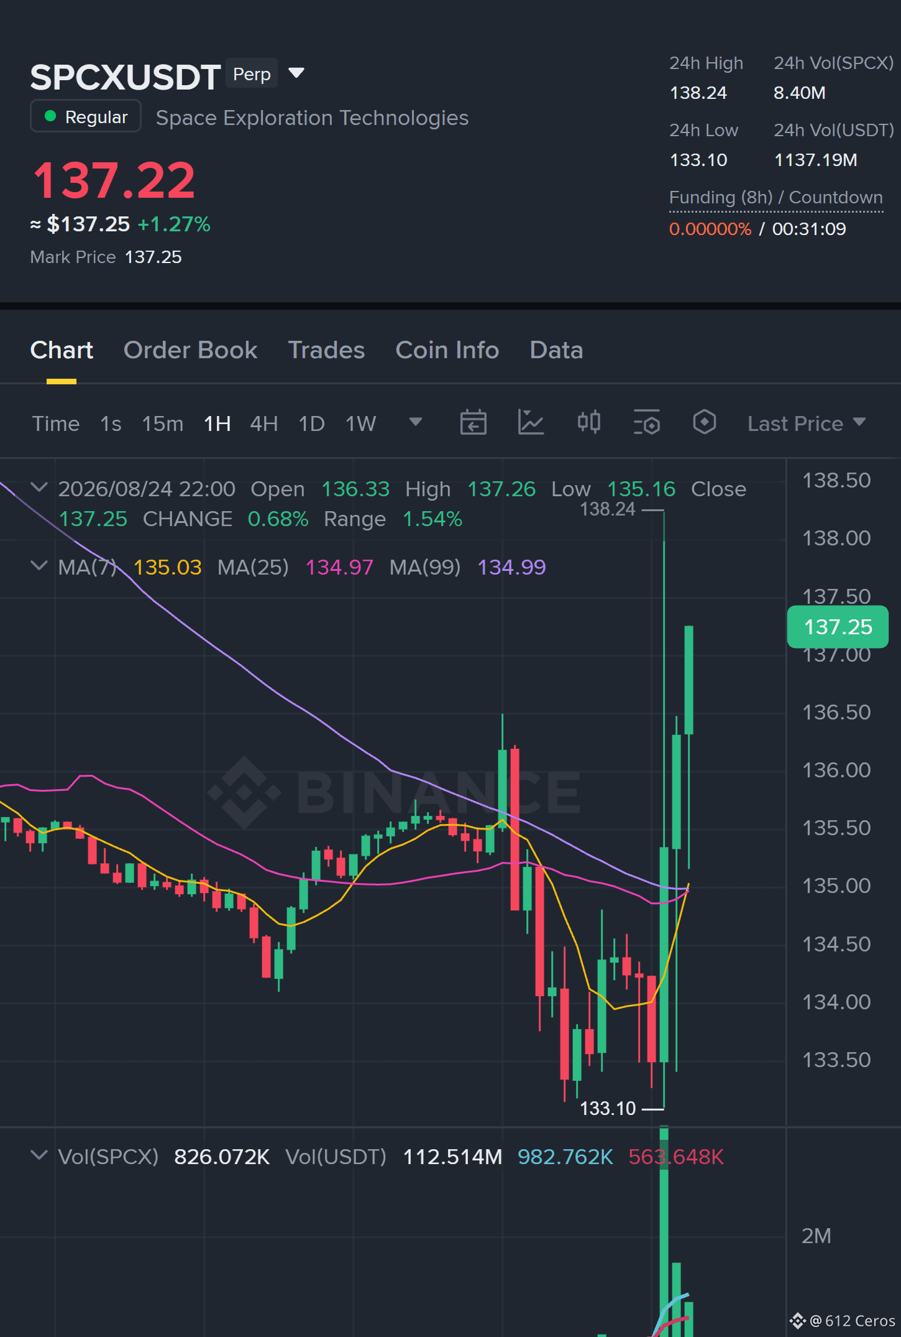This screenshot has height=1337, width=901.
Task: Click the MA(25) value 134.97
Action: point(339,567)
